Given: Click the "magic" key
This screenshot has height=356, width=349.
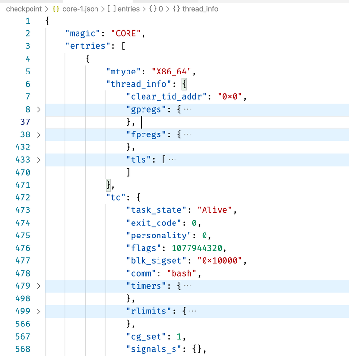Looking at the screenshot, I should click(x=83, y=33).
